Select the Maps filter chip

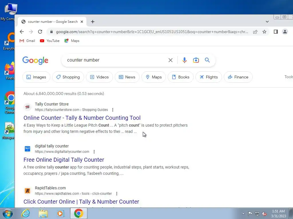pyautogui.click(x=154, y=77)
